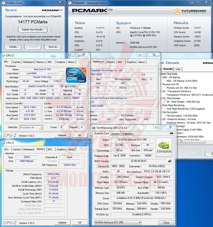Click the Core Speed 4473.1 MHz field
213x227 pixels.
click(30, 107)
